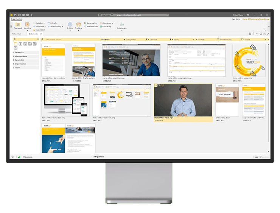Open the Bezug filter dropdown
This screenshot has width=280, height=213.
(x=194, y=39)
